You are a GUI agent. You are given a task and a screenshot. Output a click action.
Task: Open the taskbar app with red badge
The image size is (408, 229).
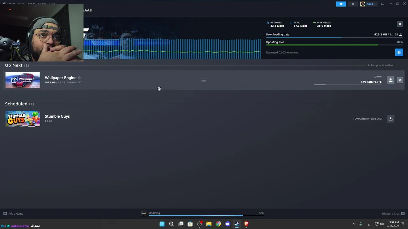click(200, 224)
